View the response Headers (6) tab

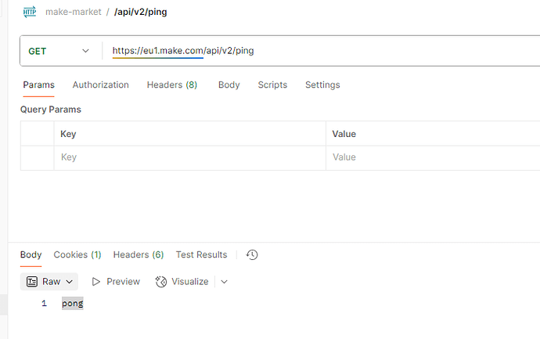click(138, 254)
